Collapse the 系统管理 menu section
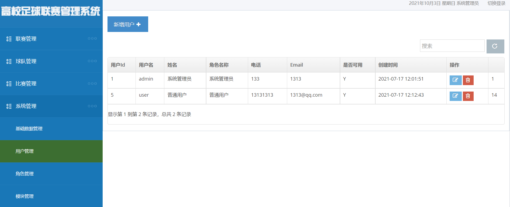 tap(51, 106)
